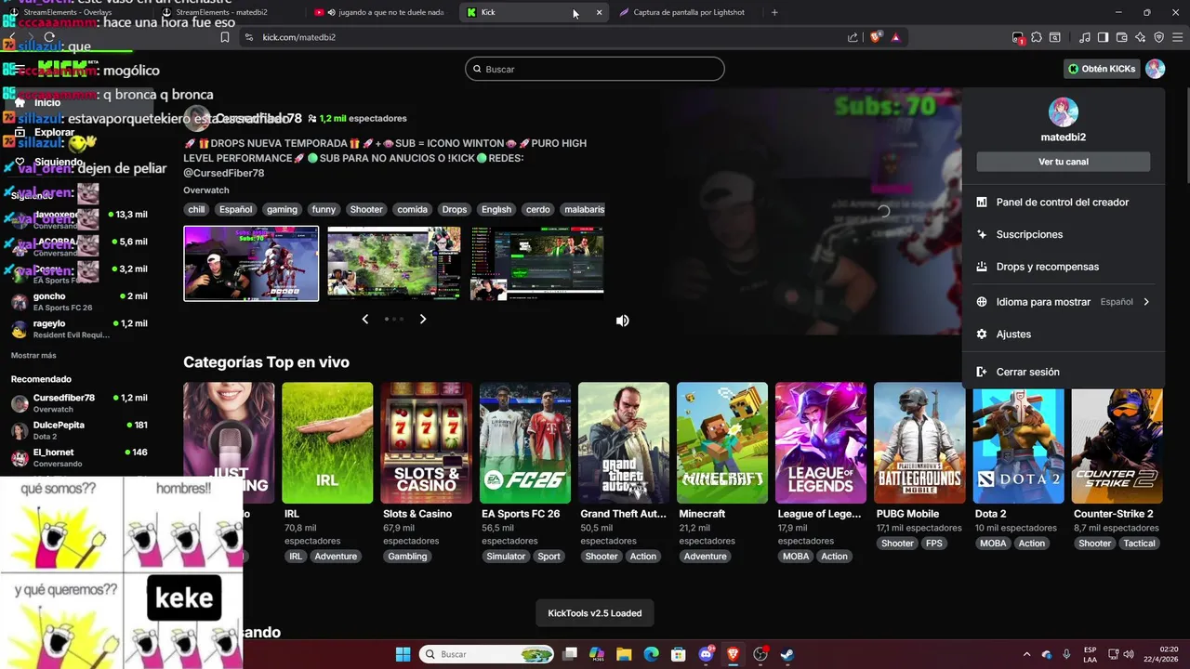
Task: Show next featured stream in carousel
Action: tap(423, 319)
